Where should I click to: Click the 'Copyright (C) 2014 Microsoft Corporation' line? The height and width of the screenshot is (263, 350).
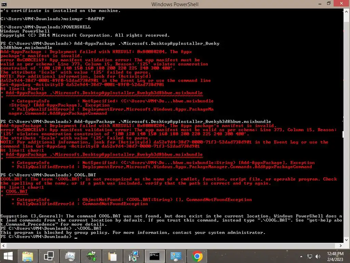click(x=85, y=35)
